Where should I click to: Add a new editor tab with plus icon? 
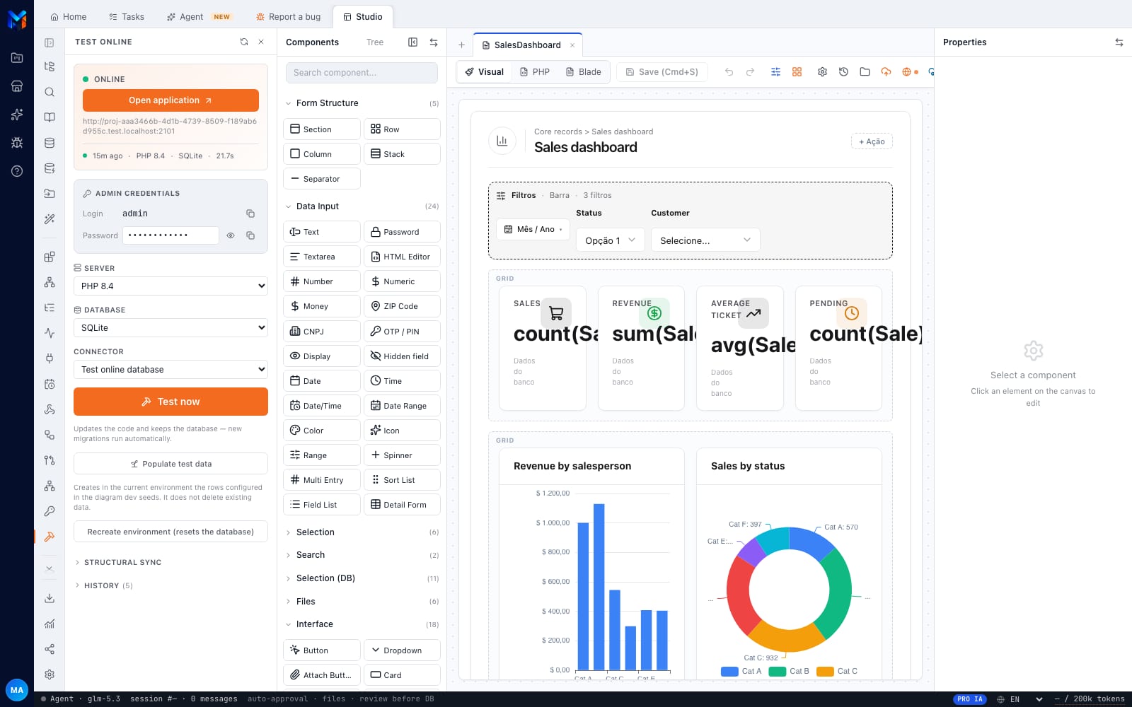[x=461, y=45]
